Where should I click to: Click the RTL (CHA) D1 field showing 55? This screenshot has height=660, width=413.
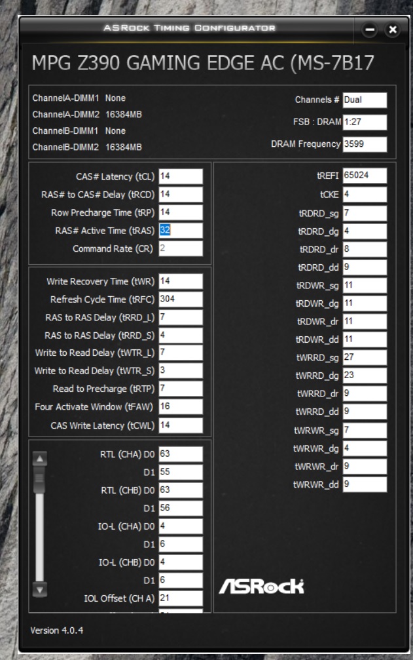click(181, 473)
